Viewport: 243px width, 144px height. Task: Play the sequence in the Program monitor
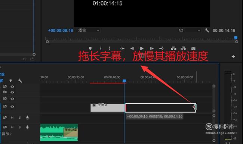coord(142,48)
